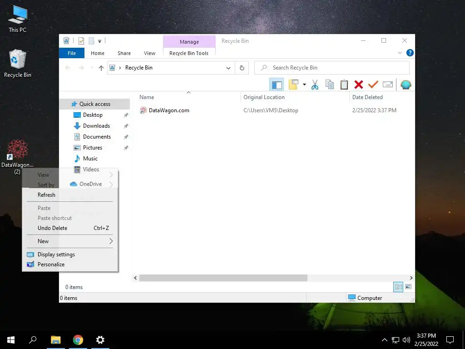Click the yellow folder options toolbar icon
This screenshot has width=465, height=349.
click(293, 85)
